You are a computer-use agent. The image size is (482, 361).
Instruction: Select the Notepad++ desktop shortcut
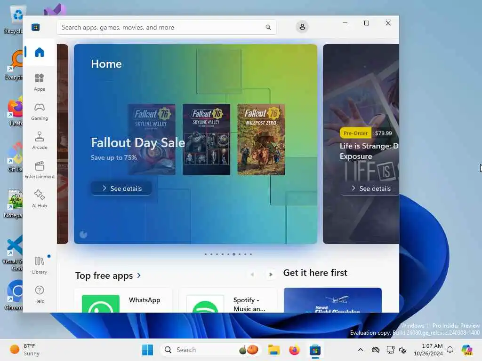pos(14,204)
